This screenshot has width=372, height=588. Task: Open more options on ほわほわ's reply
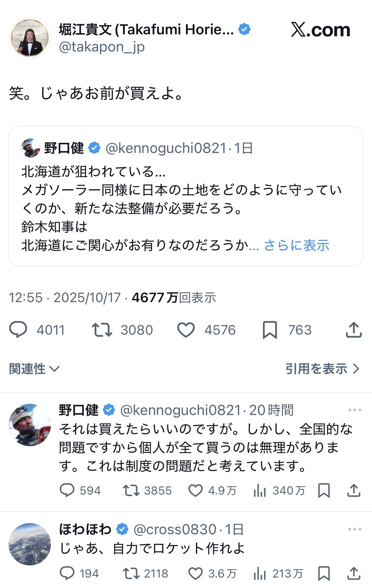[355, 529]
